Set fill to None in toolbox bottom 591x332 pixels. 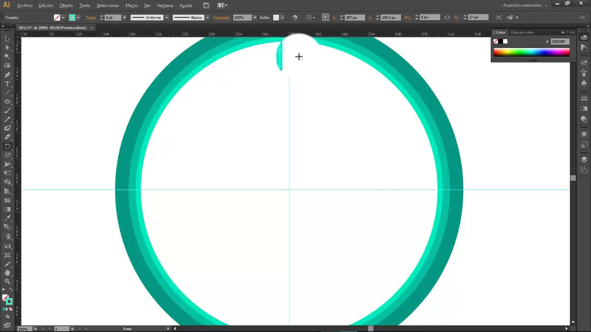coord(11,309)
